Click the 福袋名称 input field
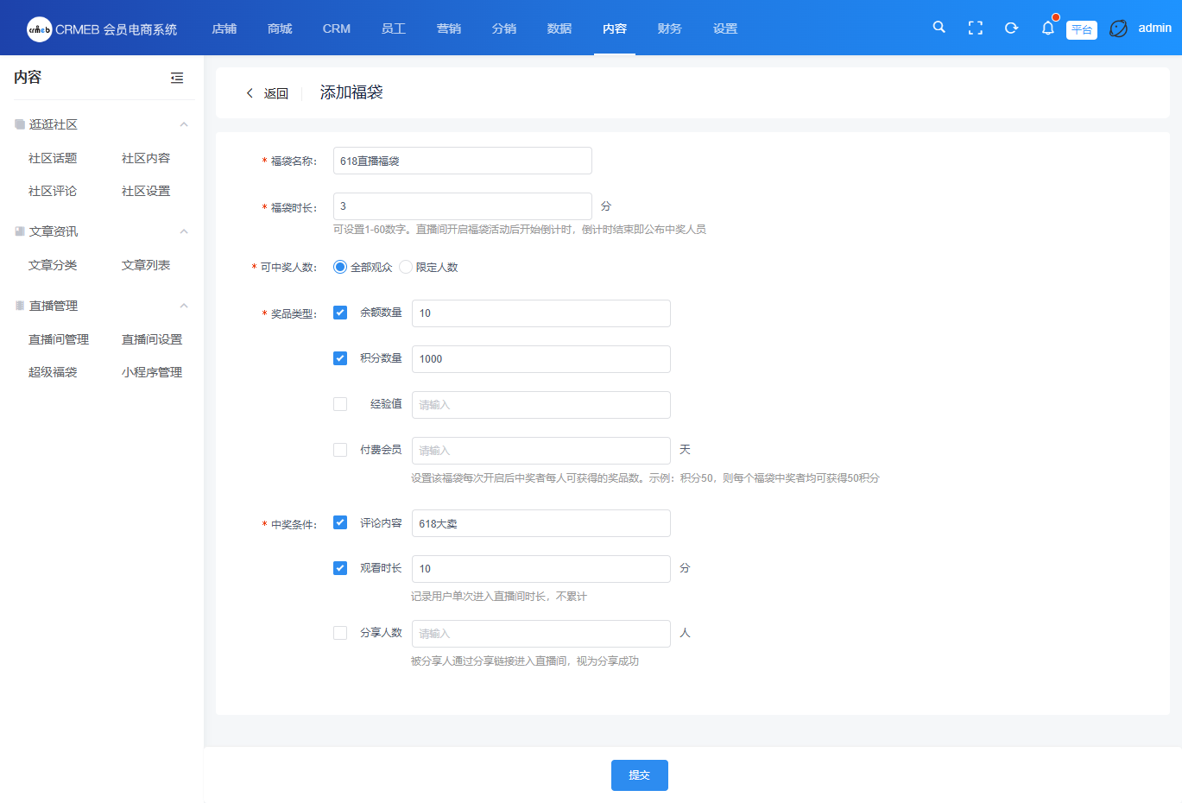The width and height of the screenshot is (1182, 803). [463, 161]
